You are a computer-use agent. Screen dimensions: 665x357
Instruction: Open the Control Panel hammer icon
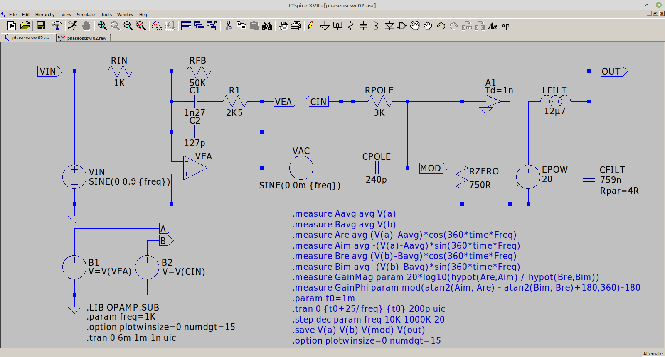pyautogui.click(x=57, y=26)
